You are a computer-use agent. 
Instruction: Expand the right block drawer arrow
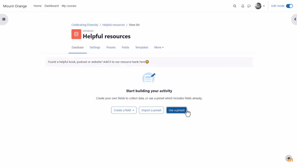pos(294,19)
